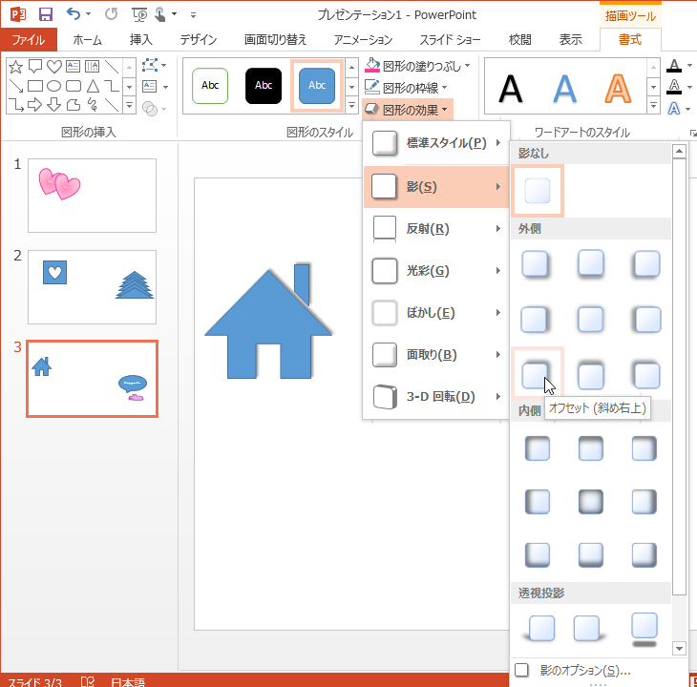Open 影のオプション(S)... link
The width and height of the screenshot is (697, 687).
tap(585, 670)
